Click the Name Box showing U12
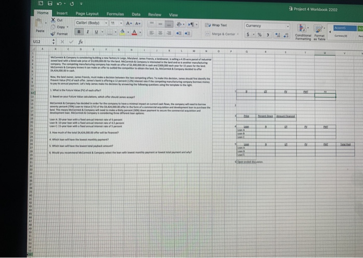Screen dimensions: 363x258 pyautogui.click(x=42, y=42)
